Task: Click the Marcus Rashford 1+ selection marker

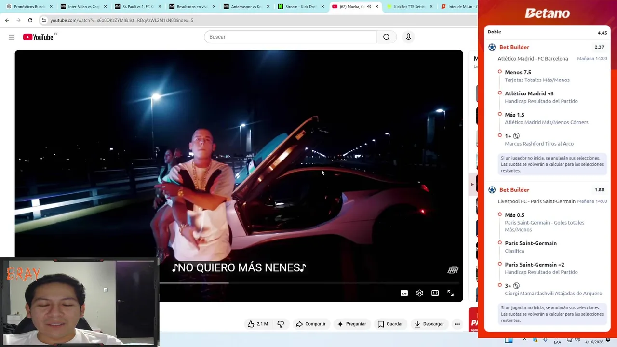Action: (x=500, y=135)
